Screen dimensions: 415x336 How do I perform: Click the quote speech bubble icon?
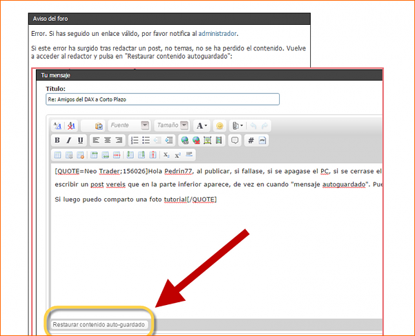pyautogui.click(x=235, y=140)
